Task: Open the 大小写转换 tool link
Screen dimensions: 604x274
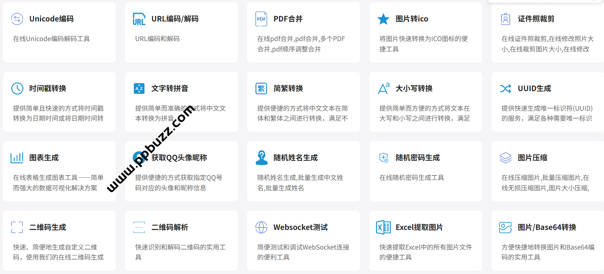Action: tap(414, 88)
